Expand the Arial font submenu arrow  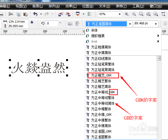click(x=158, y=41)
